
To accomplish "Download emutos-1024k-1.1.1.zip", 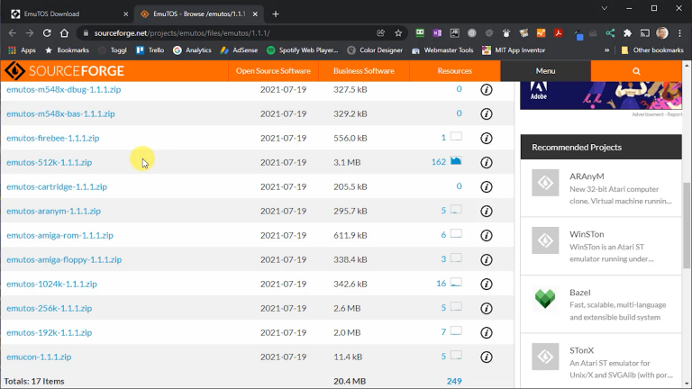I will coord(51,284).
